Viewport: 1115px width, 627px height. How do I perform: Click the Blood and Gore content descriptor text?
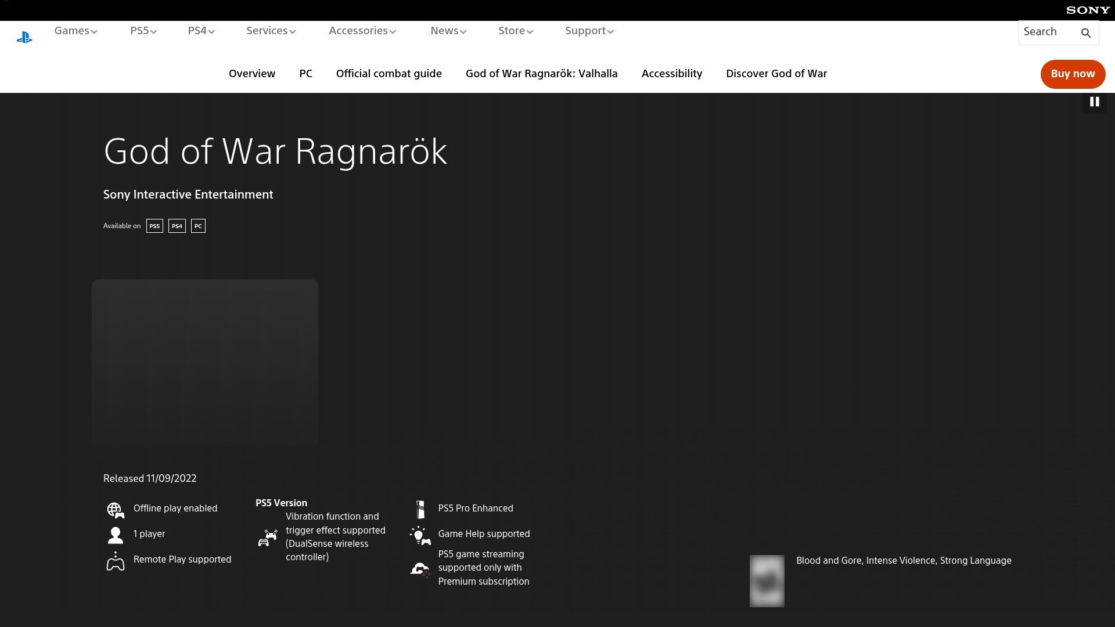[x=904, y=561]
